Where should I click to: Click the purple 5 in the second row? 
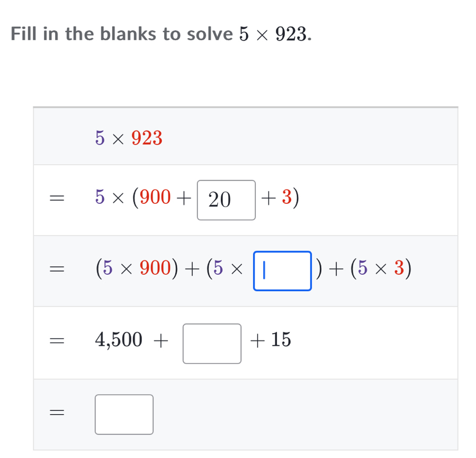(x=101, y=199)
